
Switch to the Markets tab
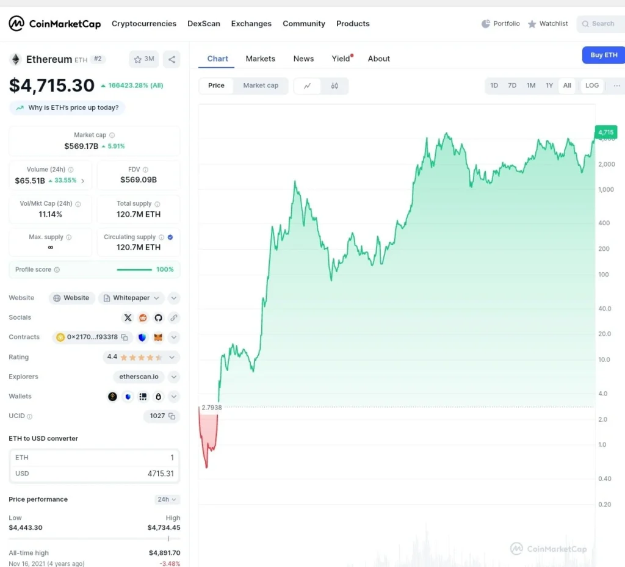(x=261, y=58)
